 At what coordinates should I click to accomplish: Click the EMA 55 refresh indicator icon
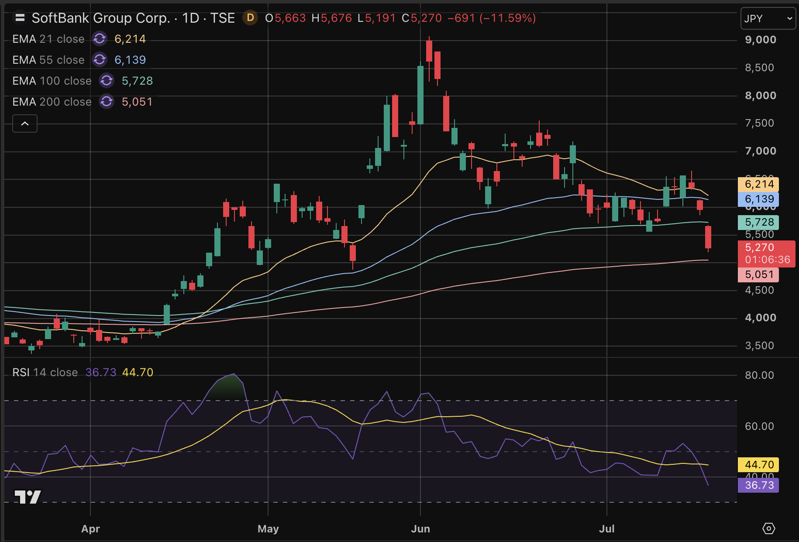pos(100,60)
